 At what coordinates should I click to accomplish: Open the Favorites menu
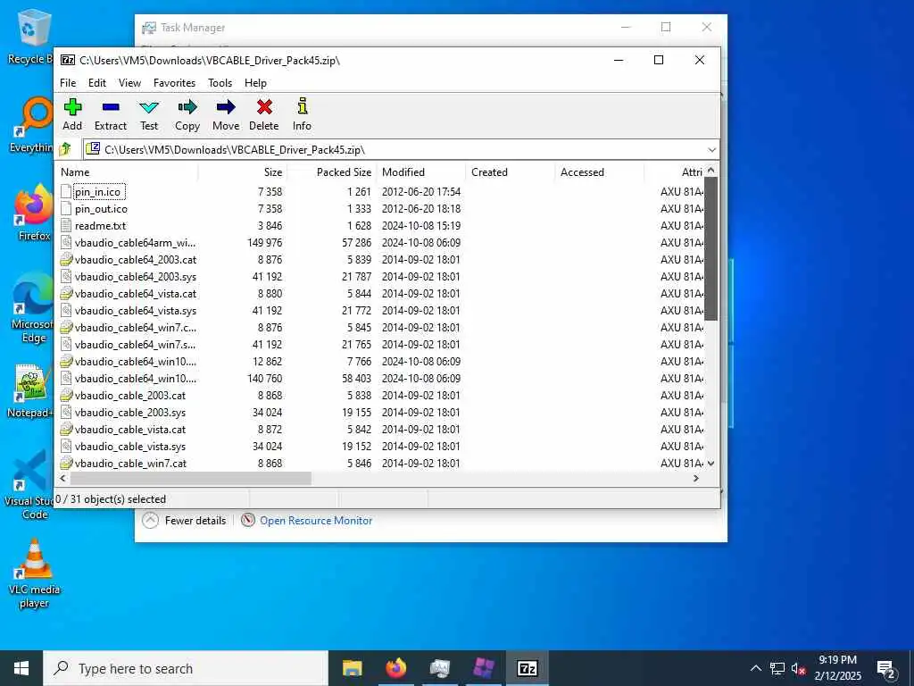pos(174,83)
